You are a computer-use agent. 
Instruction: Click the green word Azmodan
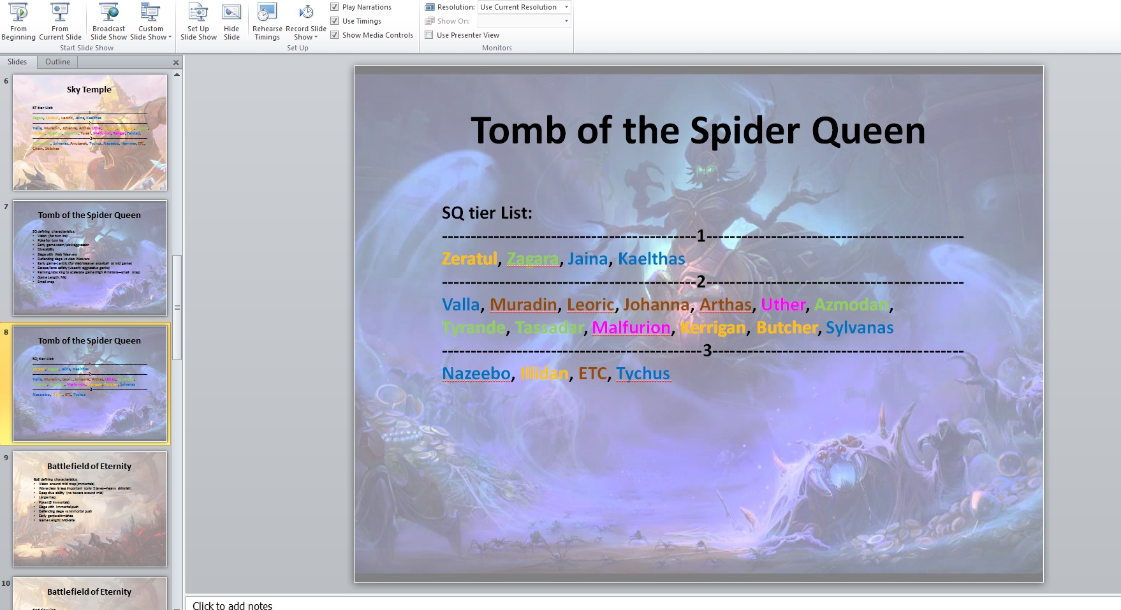[851, 305]
